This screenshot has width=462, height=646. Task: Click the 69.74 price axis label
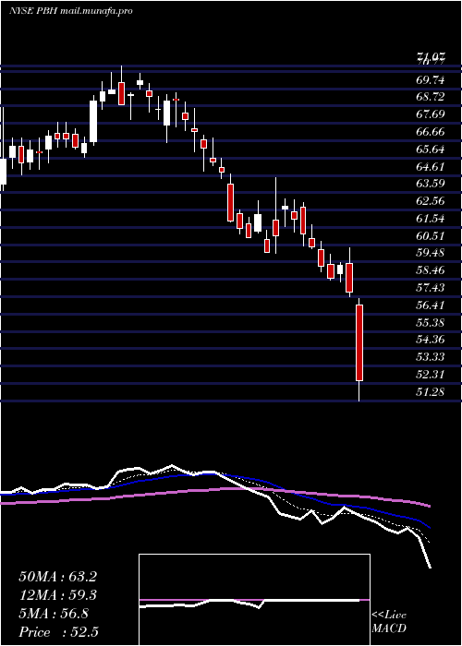tap(431, 80)
